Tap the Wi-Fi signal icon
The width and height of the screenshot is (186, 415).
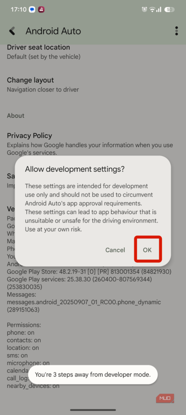click(x=152, y=10)
